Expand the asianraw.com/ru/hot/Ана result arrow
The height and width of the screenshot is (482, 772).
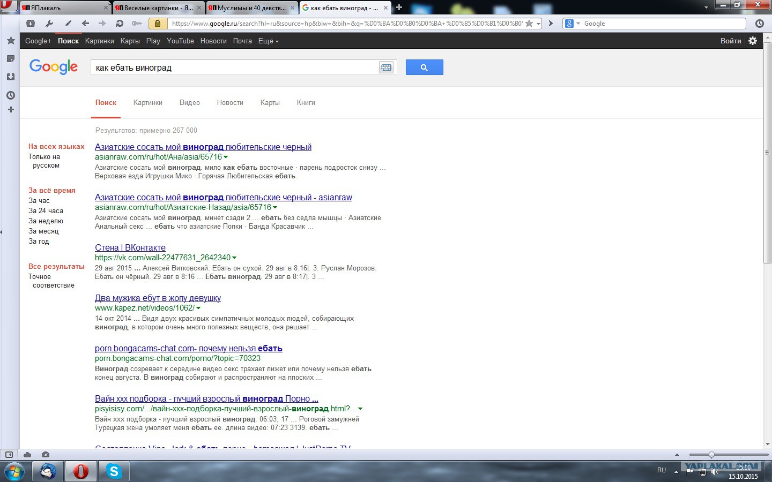tap(226, 157)
